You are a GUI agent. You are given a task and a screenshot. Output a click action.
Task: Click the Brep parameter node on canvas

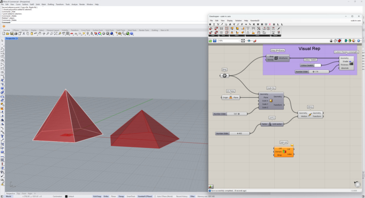(225, 75)
